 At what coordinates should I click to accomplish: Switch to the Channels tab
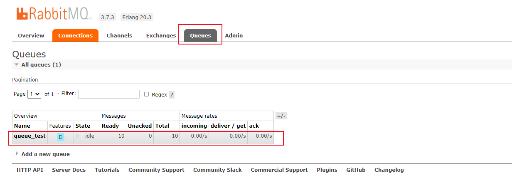pos(119,36)
